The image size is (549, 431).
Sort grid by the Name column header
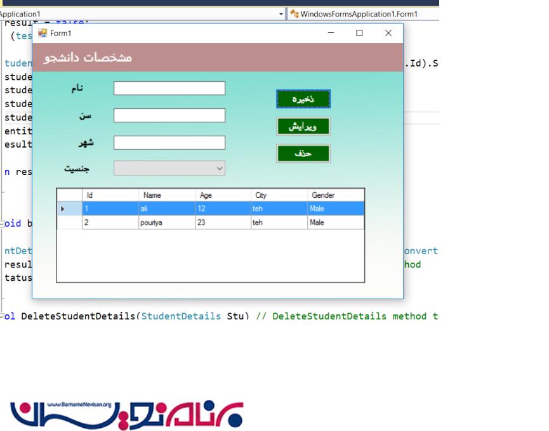(x=166, y=195)
